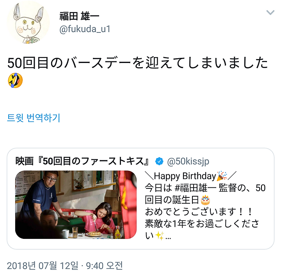Open the @50kissjp handle

[x=188, y=161]
